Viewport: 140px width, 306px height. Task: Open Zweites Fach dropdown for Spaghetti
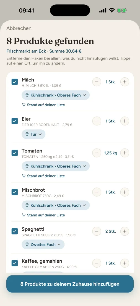coord(43,245)
